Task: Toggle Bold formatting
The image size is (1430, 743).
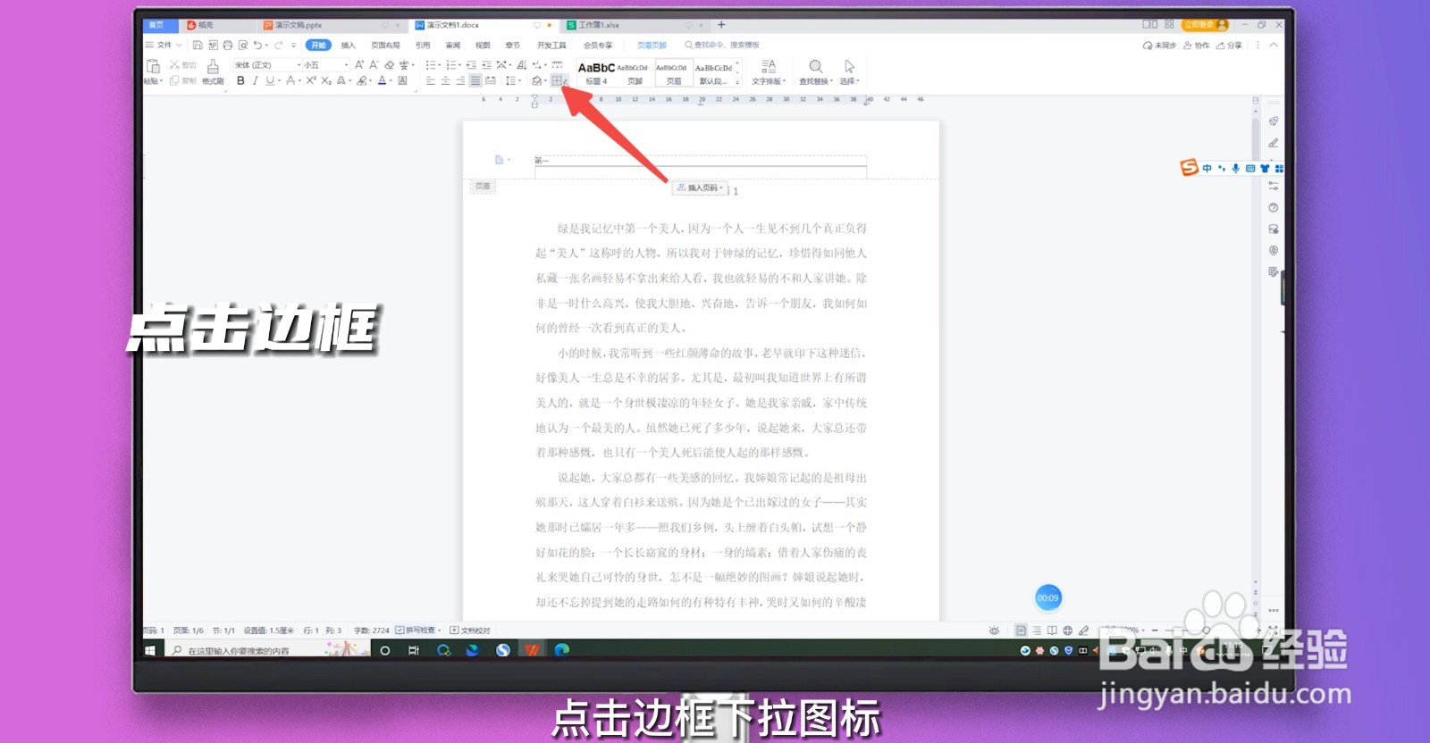Action: (x=240, y=80)
